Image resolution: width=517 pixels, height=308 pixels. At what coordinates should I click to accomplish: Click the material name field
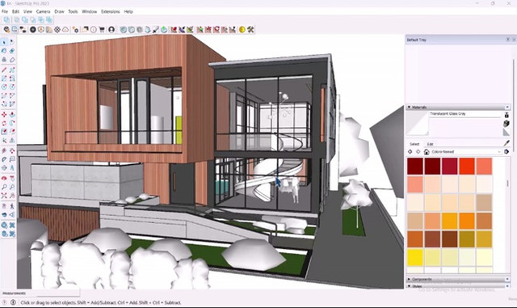click(465, 114)
